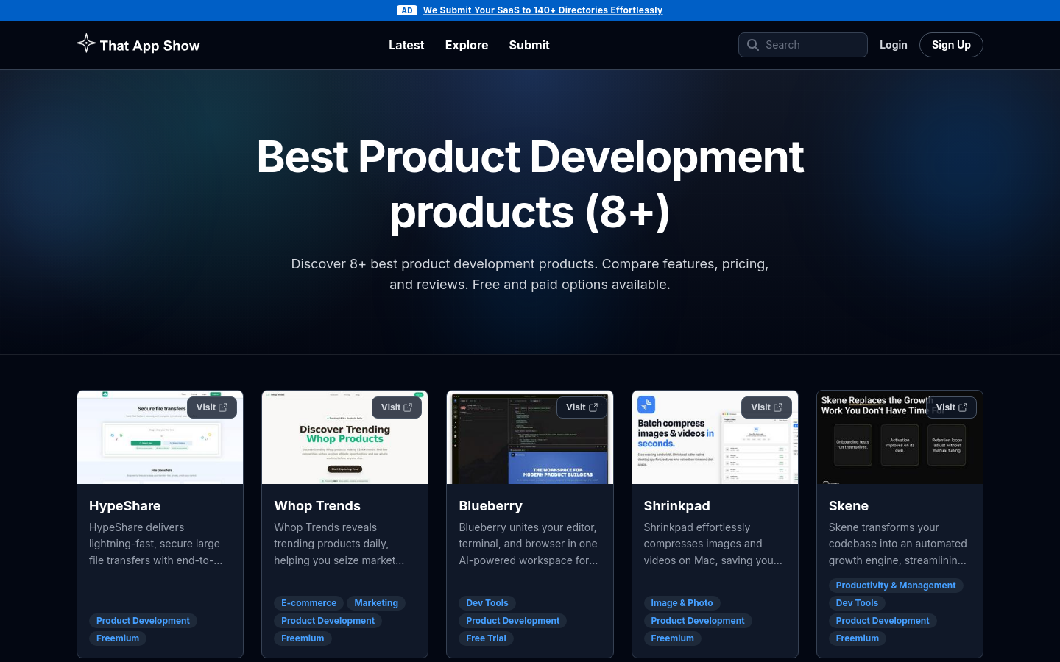Click the HypeShare description text
The width and height of the screenshot is (1060, 662).
[x=156, y=544]
